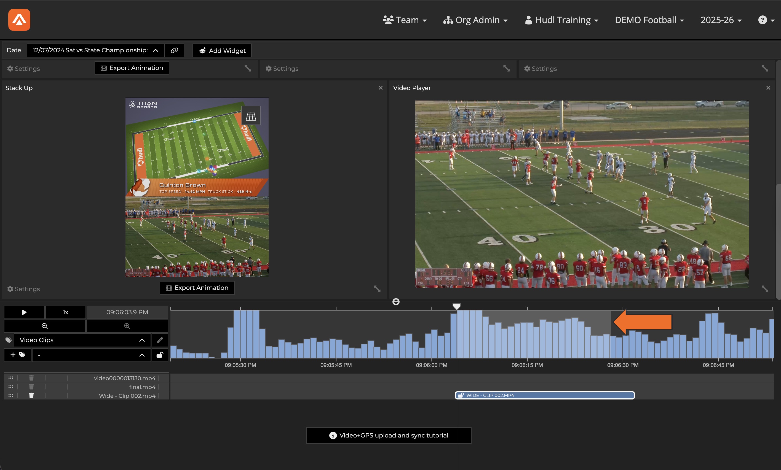Screen dimensions: 781x470
Task: Toggle lock icon on WIDE - CLIP 002.MP4 clip
Action: click(x=461, y=395)
